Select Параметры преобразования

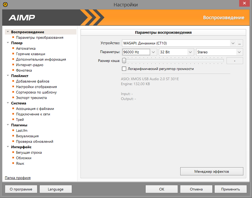(x=40, y=37)
